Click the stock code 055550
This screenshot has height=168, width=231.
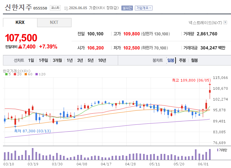point(40,8)
